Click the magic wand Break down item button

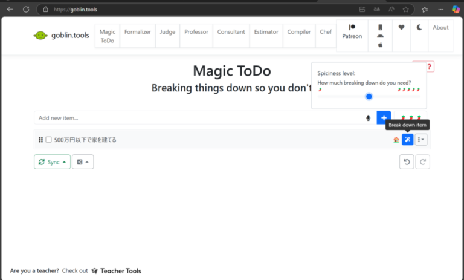(x=408, y=140)
